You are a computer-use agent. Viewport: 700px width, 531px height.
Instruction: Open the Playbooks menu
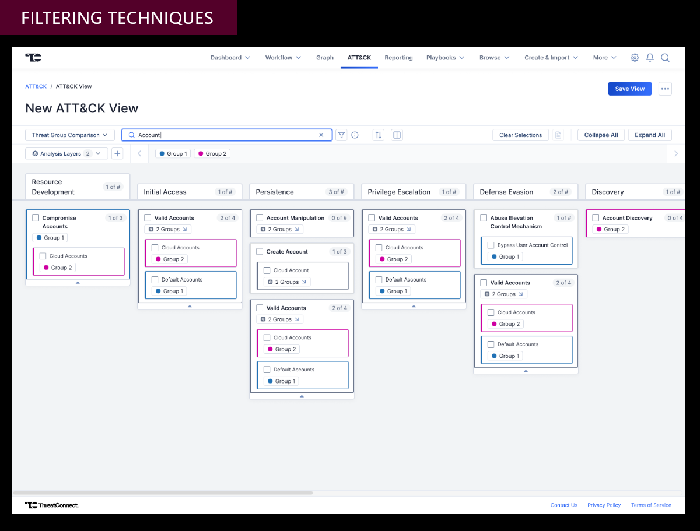coord(445,58)
